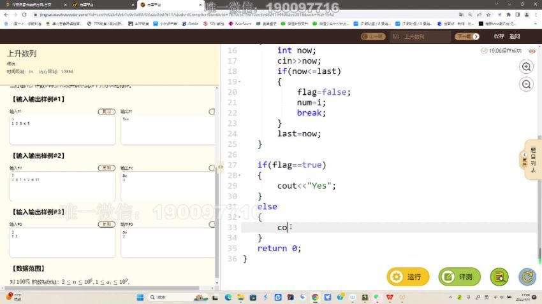Click the browser reload icon
This screenshot has width=542, height=304.
(x=24, y=15)
